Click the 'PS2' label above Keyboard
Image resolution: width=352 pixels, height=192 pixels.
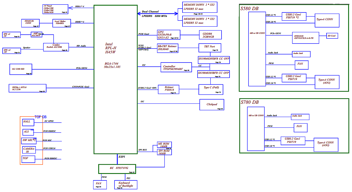(128, 178)
